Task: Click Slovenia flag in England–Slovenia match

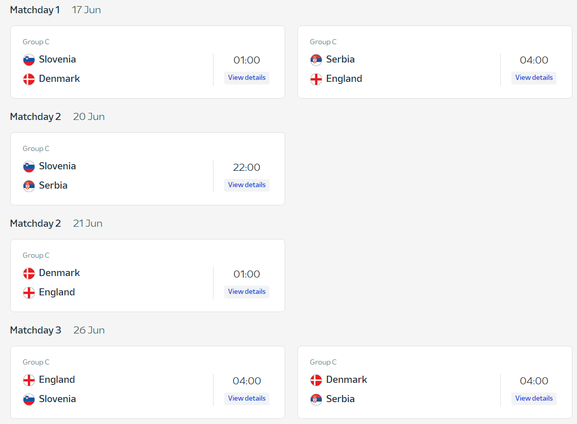Action: tap(29, 400)
